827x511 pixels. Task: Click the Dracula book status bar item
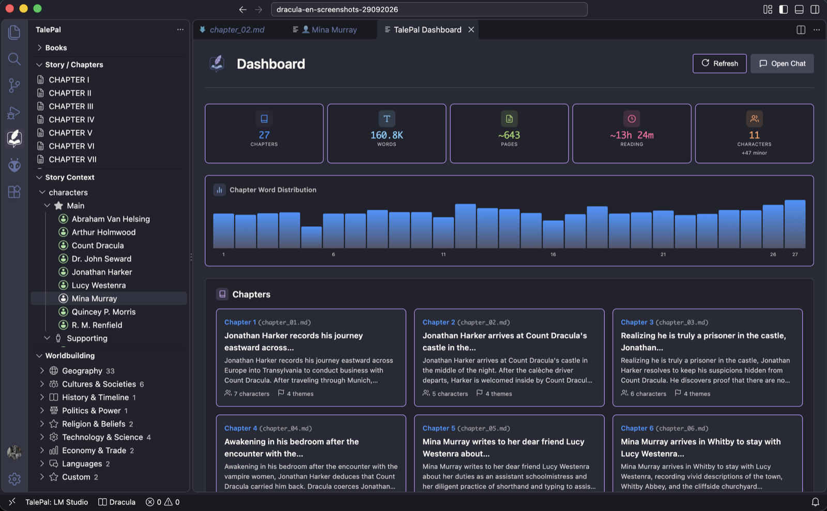point(117,502)
